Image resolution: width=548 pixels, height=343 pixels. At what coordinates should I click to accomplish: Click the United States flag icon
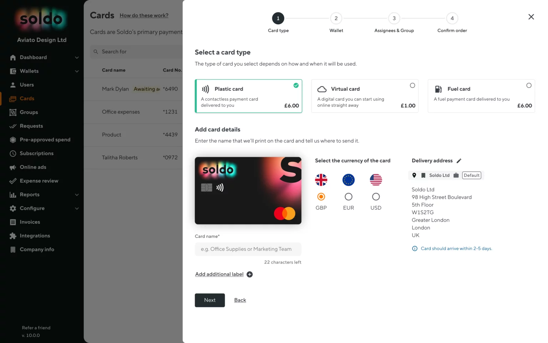click(x=376, y=180)
